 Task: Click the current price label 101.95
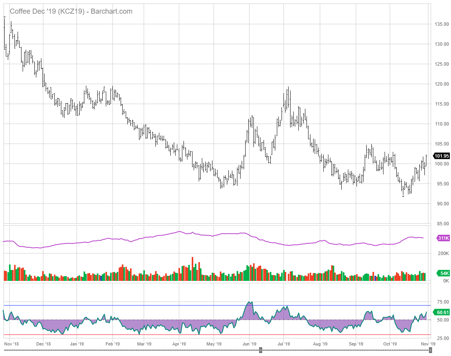coord(441,156)
